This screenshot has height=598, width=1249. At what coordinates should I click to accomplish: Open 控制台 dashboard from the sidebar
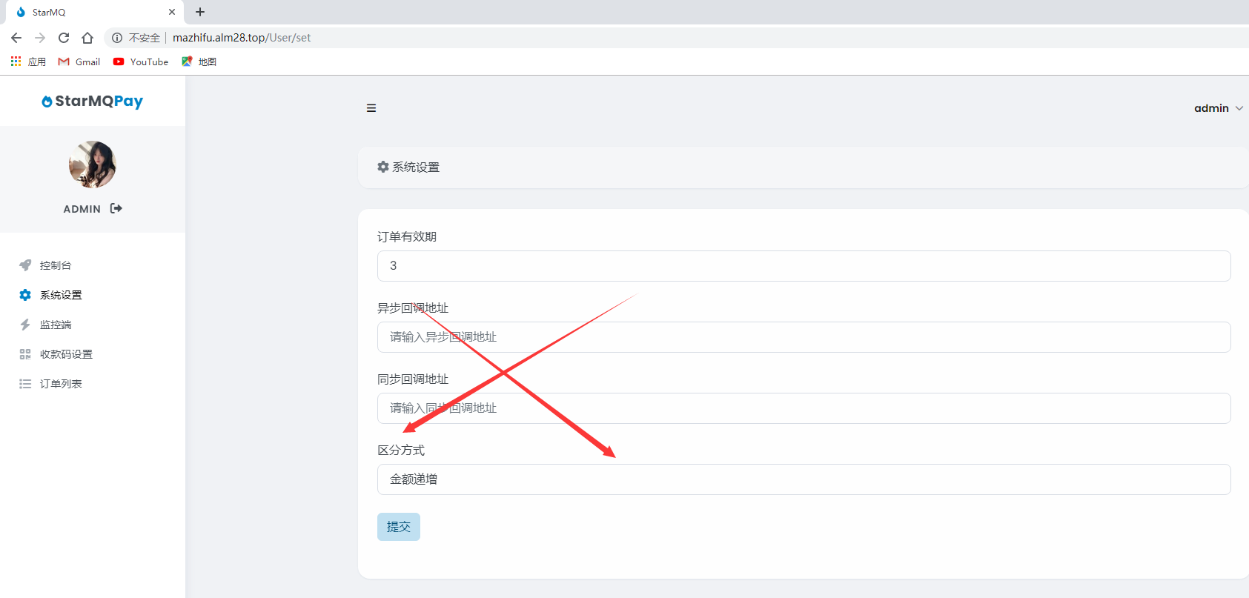55,265
